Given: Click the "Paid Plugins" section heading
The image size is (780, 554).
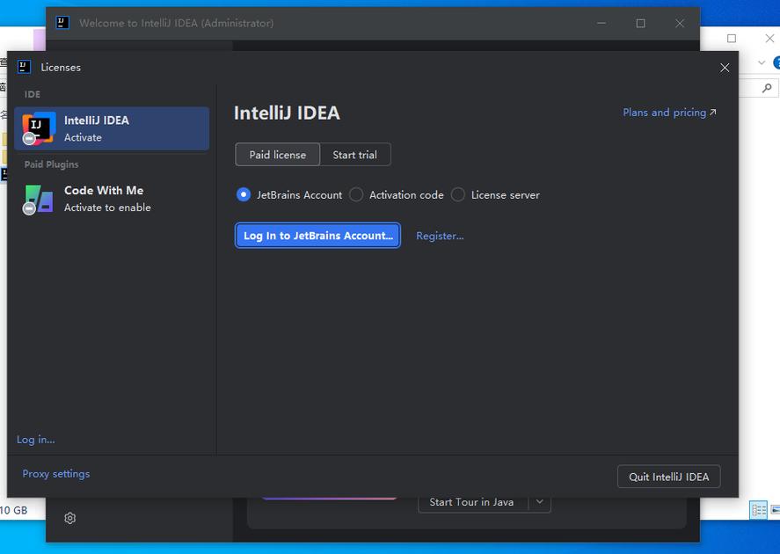Looking at the screenshot, I should [x=51, y=164].
